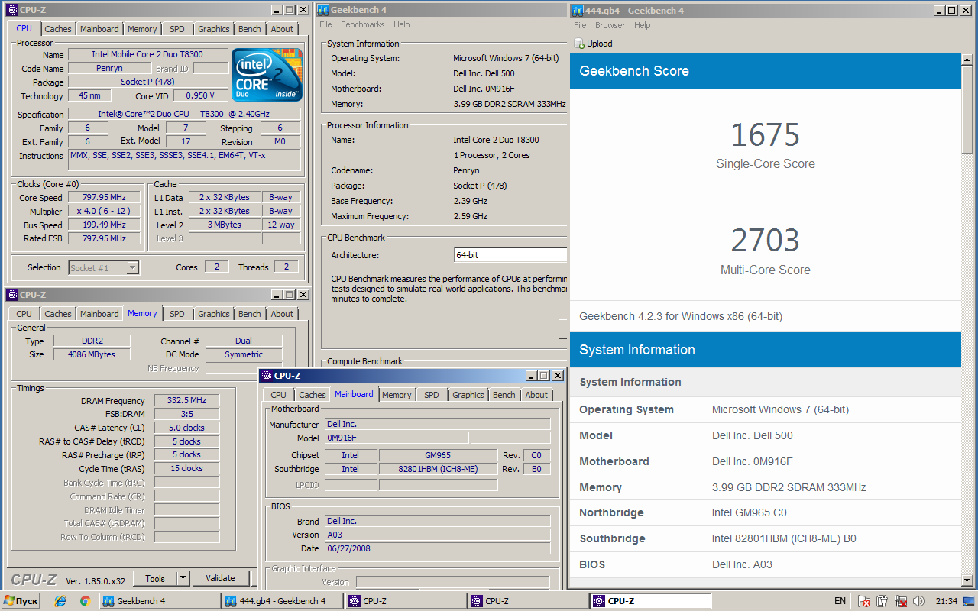Image resolution: width=978 pixels, height=611 pixels.
Task: Open About tab in the CPU-Z Mainboard window
Action: pos(536,395)
